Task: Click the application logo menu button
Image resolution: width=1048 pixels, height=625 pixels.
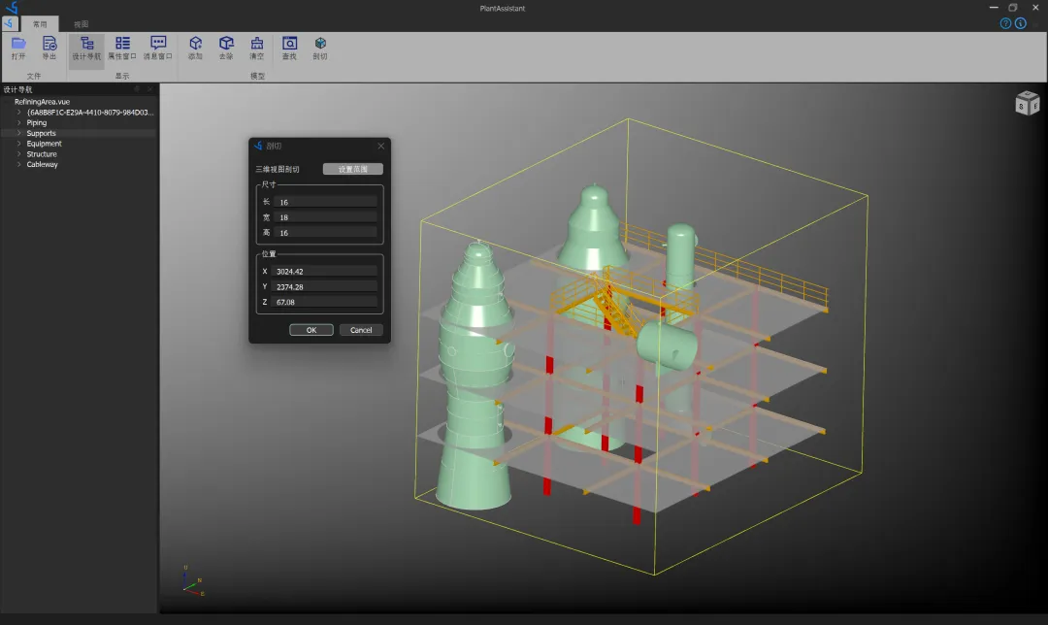Action: (10, 23)
